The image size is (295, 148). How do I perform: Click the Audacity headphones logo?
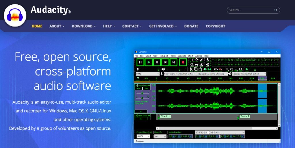15,16
